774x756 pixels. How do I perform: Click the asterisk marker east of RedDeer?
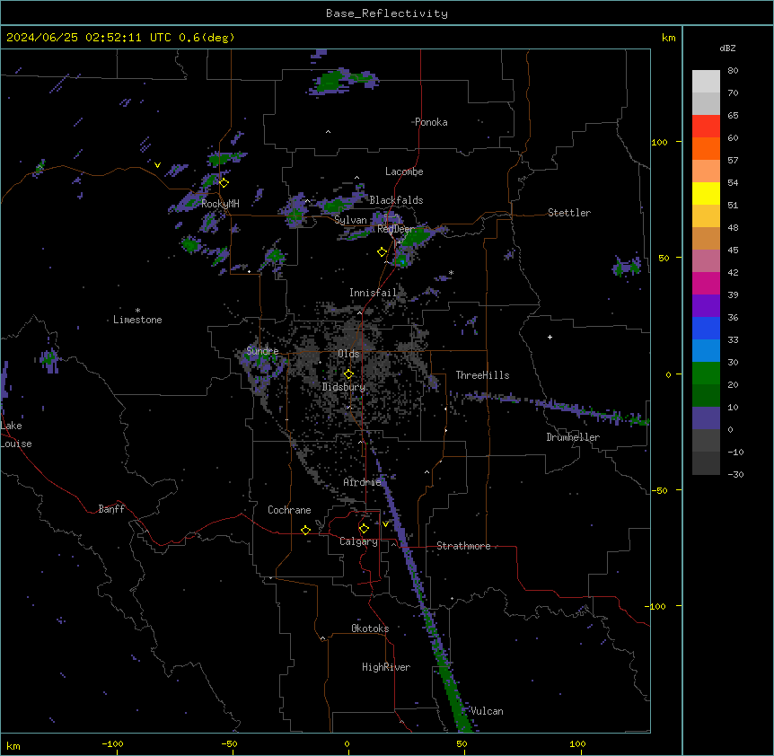451,273
